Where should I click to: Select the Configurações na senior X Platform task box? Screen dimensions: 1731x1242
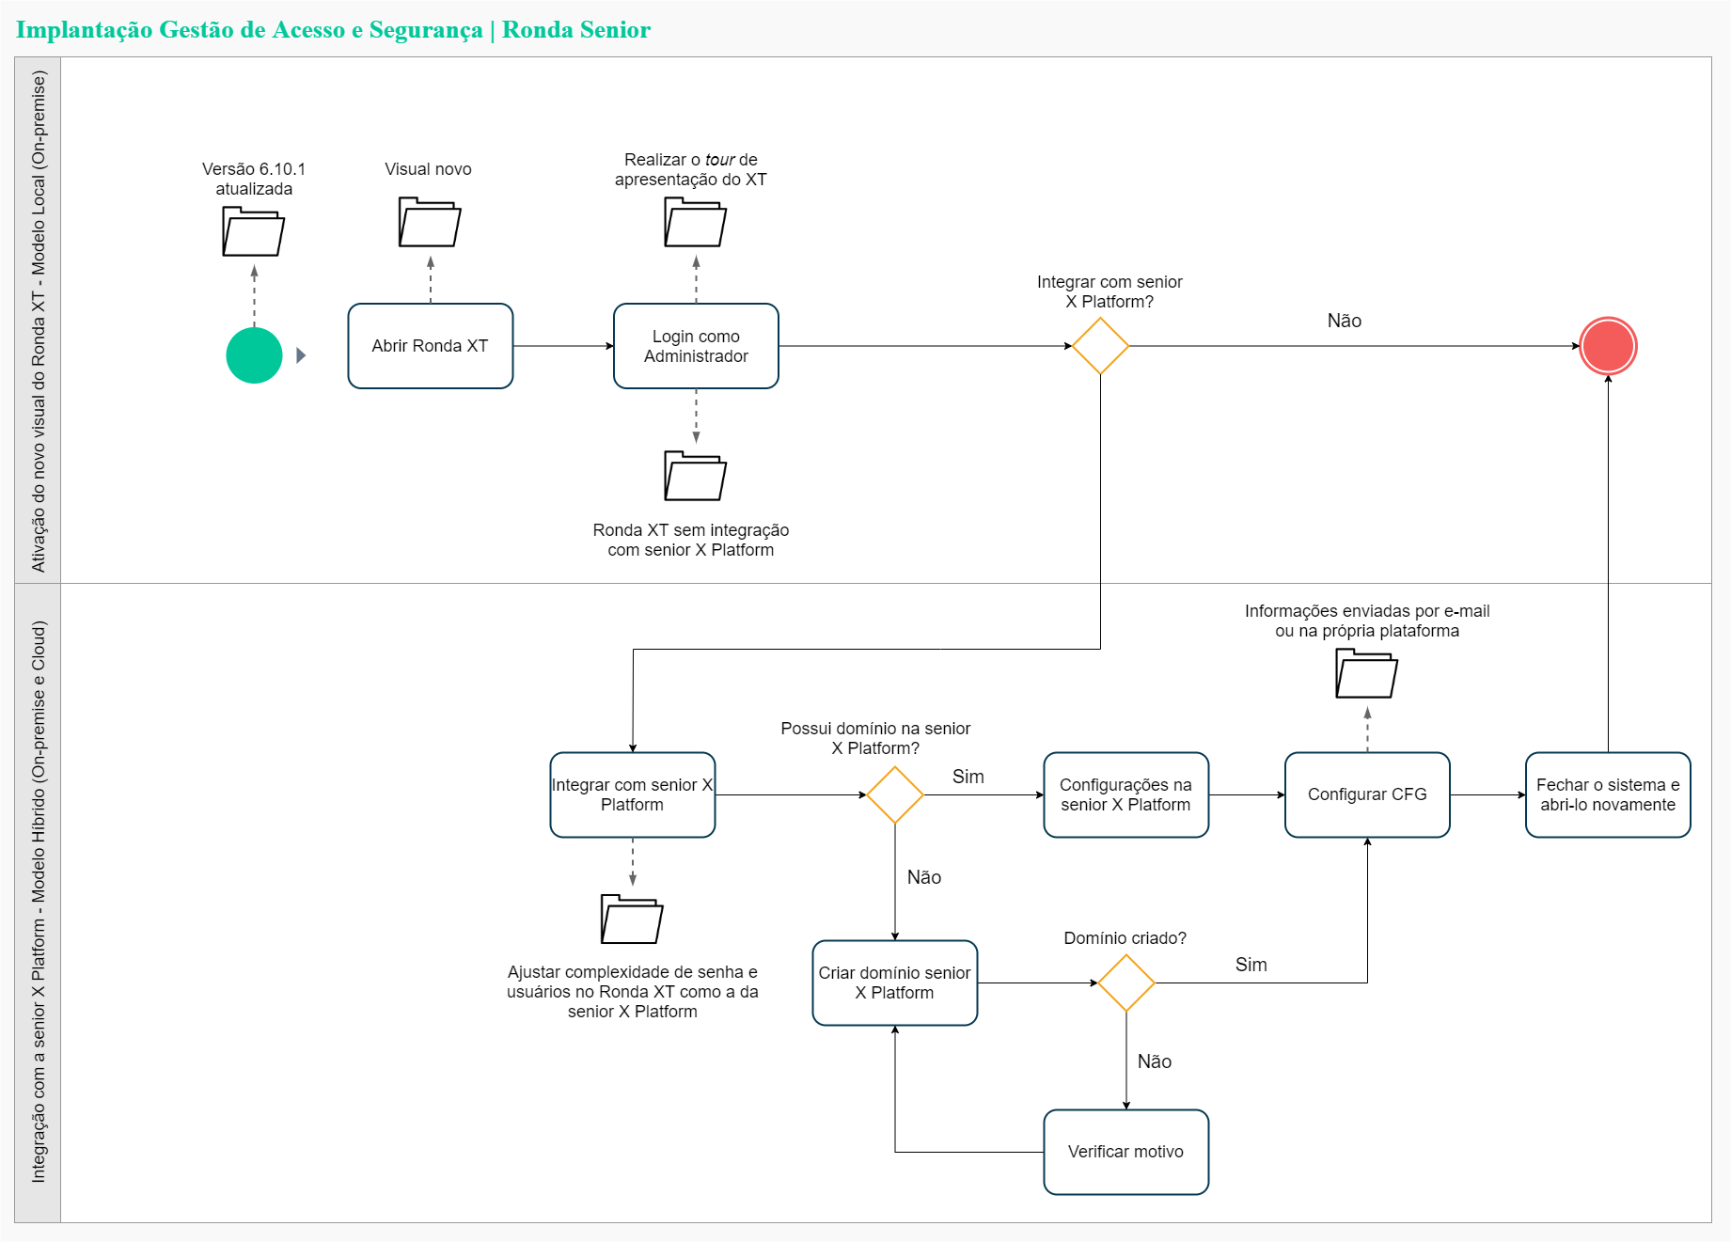coord(1126,794)
